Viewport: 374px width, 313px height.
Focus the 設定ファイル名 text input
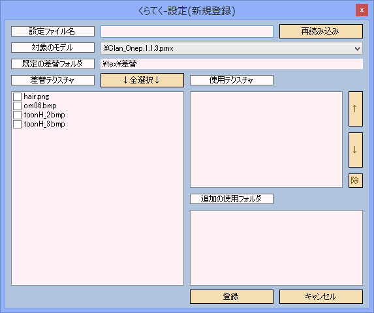pos(187,32)
